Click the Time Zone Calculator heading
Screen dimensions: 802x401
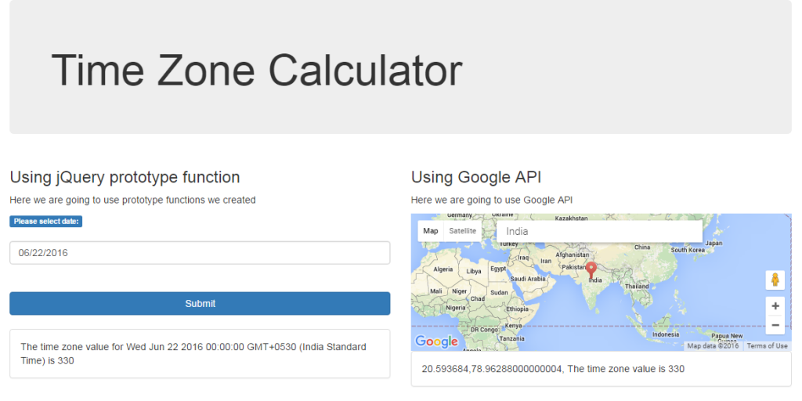pyautogui.click(x=257, y=70)
